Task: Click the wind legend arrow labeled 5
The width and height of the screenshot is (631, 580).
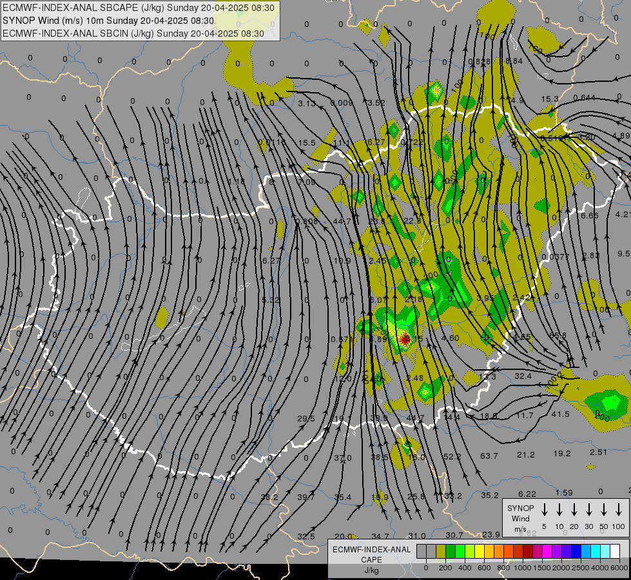Action: coord(545,510)
